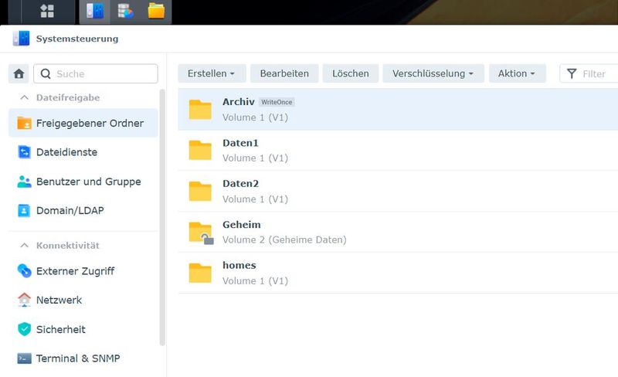Click the Systemsteuerung window title text

pyautogui.click(x=77, y=39)
